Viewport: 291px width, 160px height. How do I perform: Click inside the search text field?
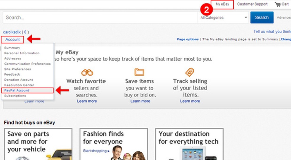100,18
